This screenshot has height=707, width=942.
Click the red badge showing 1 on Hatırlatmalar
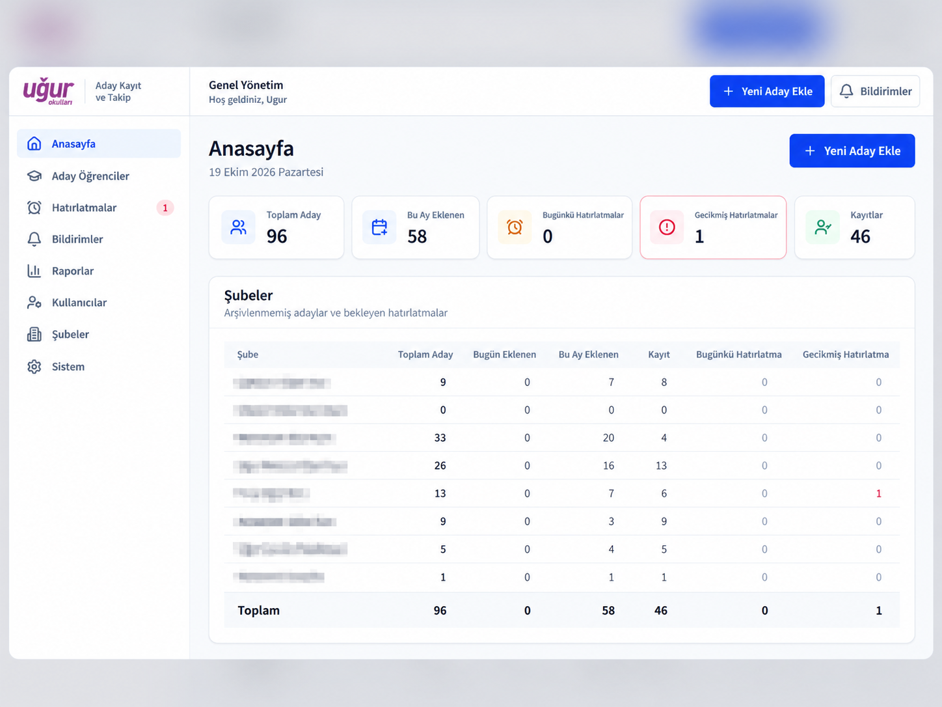[x=165, y=208]
